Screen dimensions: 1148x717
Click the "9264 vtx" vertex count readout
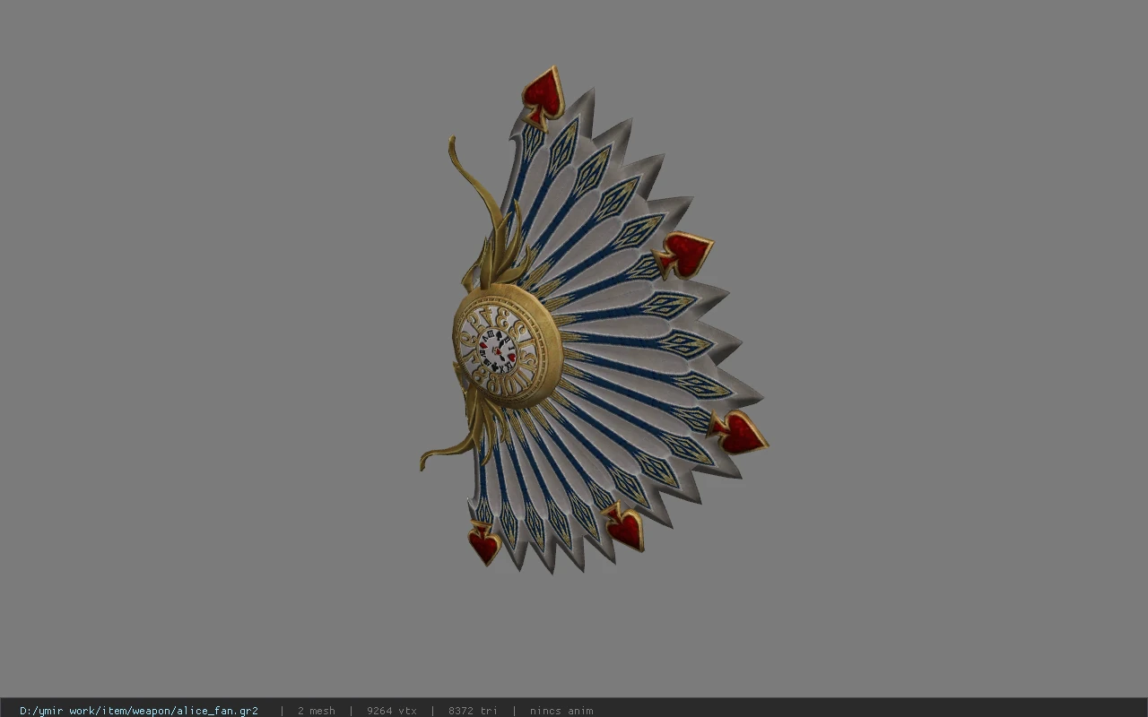pos(392,710)
